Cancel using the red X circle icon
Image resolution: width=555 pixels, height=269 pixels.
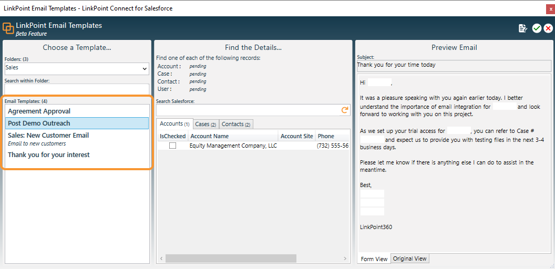pyautogui.click(x=548, y=29)
